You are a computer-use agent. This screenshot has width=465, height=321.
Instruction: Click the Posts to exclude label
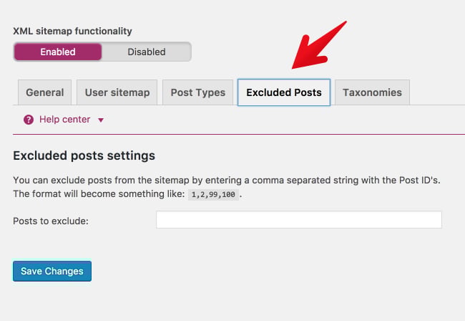coord(51,221)
